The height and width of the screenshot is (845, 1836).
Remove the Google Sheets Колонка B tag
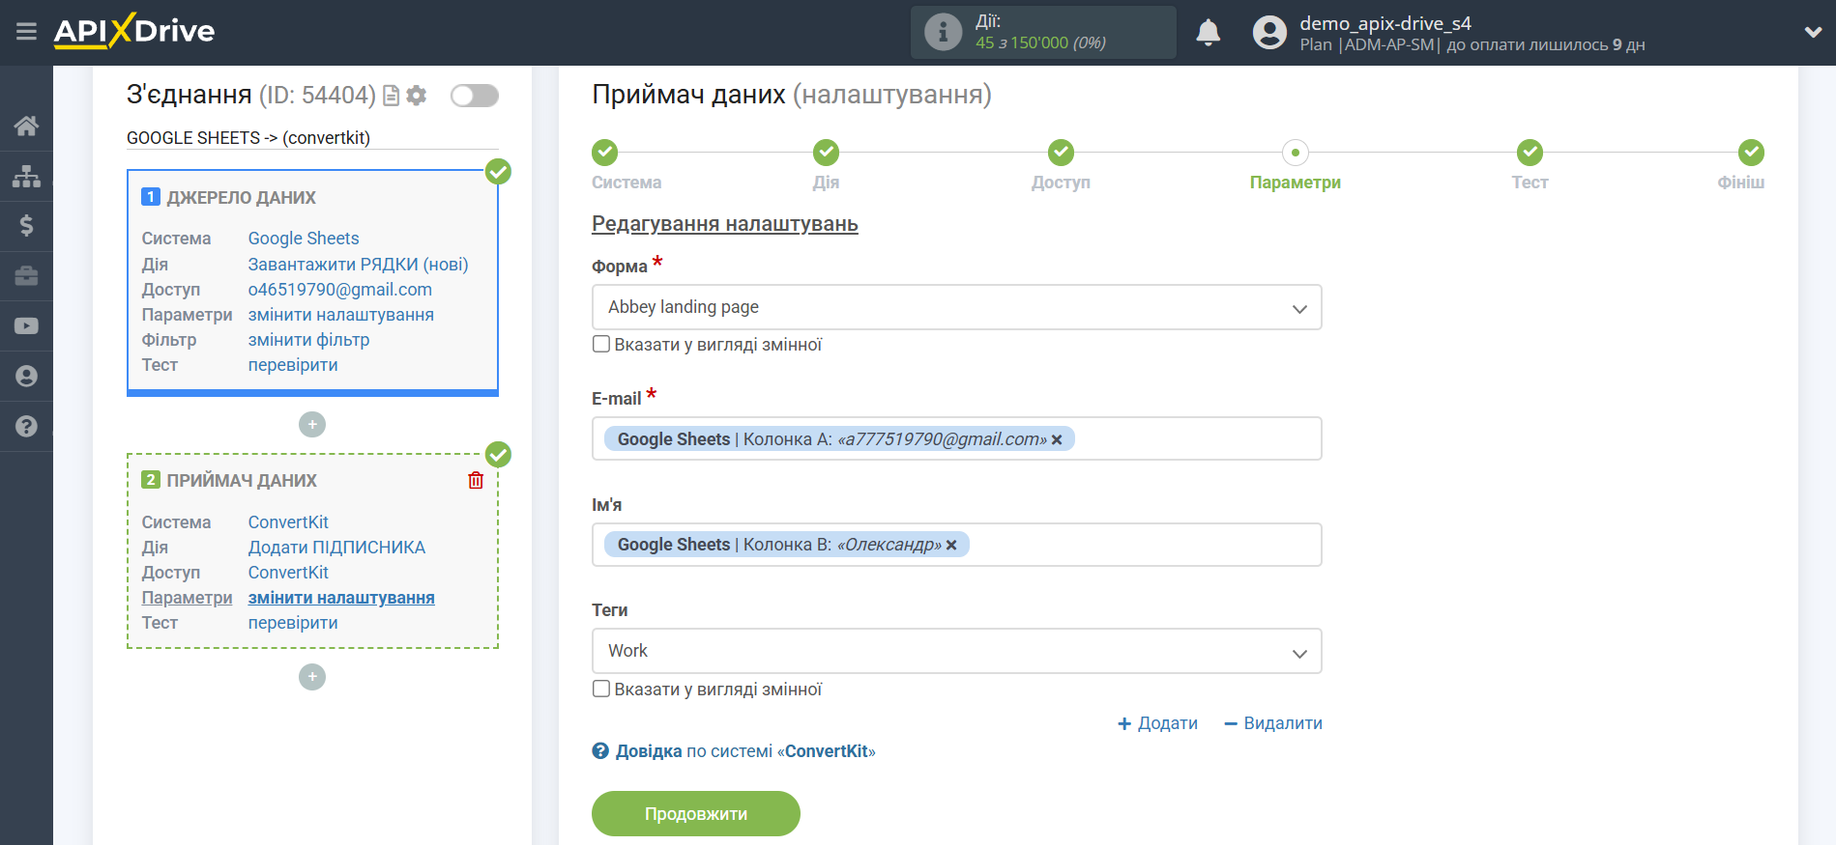click(951, 545)
